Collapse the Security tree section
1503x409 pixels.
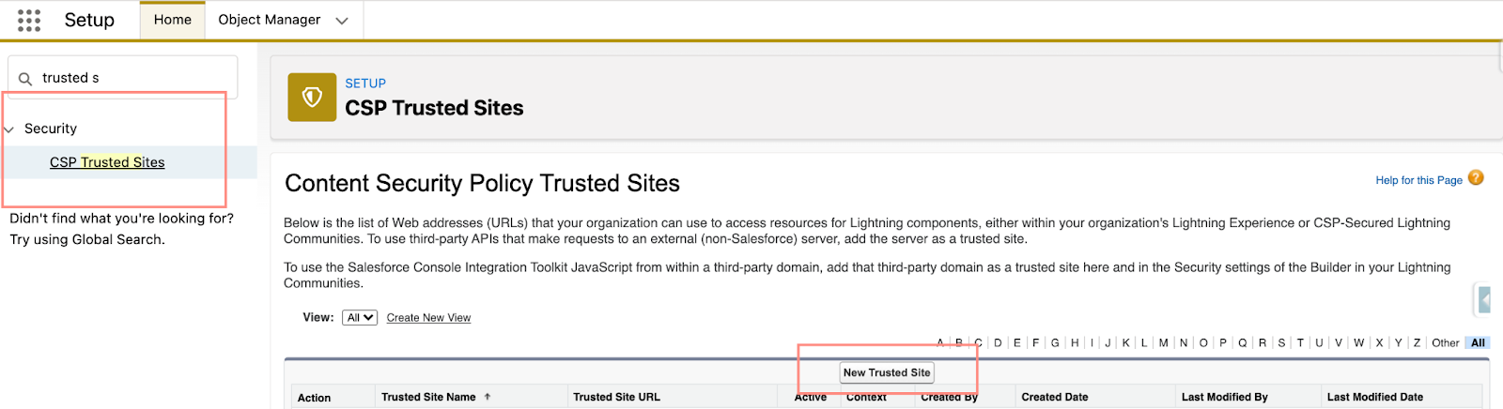coord(9,129)
